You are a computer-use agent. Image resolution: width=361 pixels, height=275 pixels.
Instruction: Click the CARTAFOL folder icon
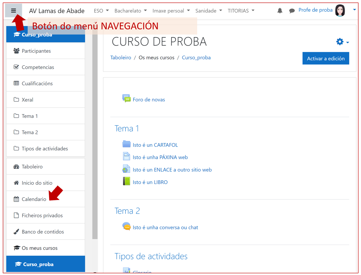(x=126, y=144)
